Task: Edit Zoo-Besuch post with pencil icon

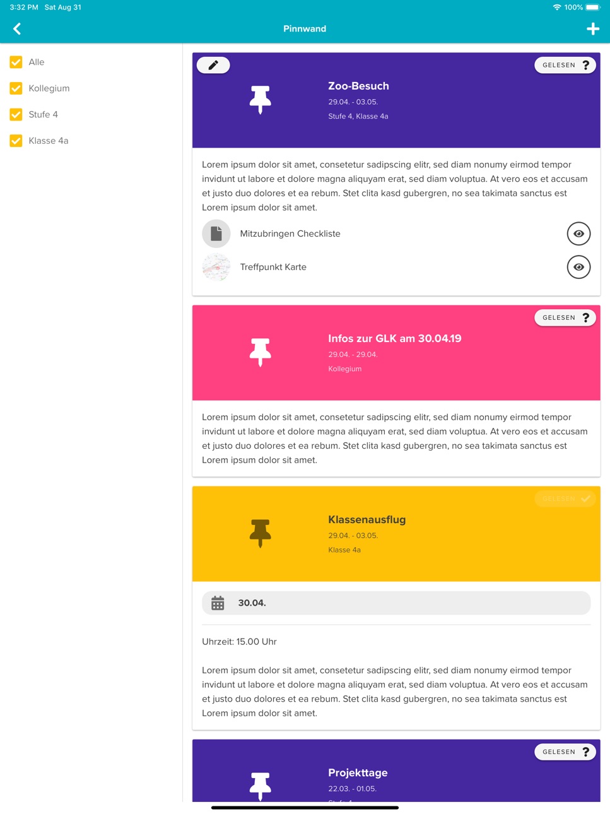Action: tap(213, 65)
